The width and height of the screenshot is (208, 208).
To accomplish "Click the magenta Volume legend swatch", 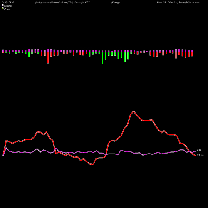I will [x=2, y=5].
